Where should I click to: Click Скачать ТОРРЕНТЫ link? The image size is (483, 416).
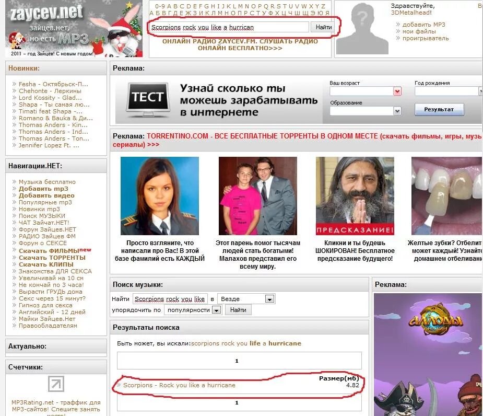(52, 257)
